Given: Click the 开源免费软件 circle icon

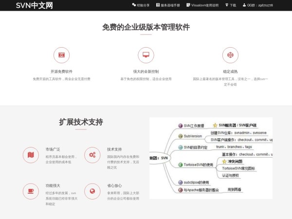Looking at the screenshot, I should click(61, 55).
